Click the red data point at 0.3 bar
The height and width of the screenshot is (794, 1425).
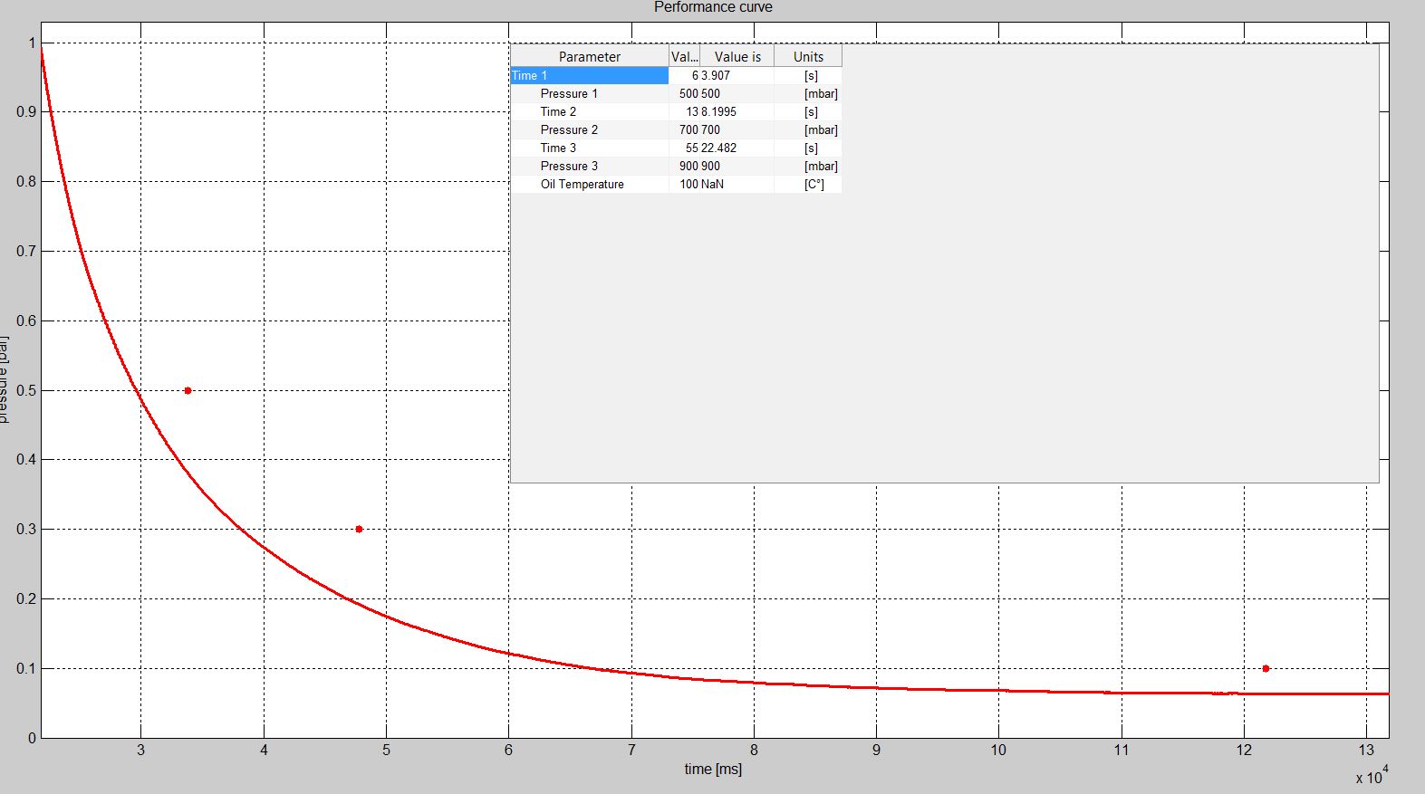pyautogui.click(x=360, y=530)
